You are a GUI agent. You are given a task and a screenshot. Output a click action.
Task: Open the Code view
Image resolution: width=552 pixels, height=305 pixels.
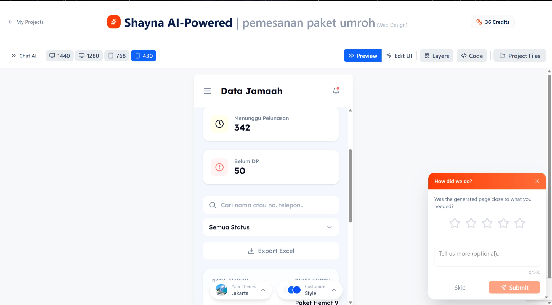pyautogui.click(x=472, y=56)
